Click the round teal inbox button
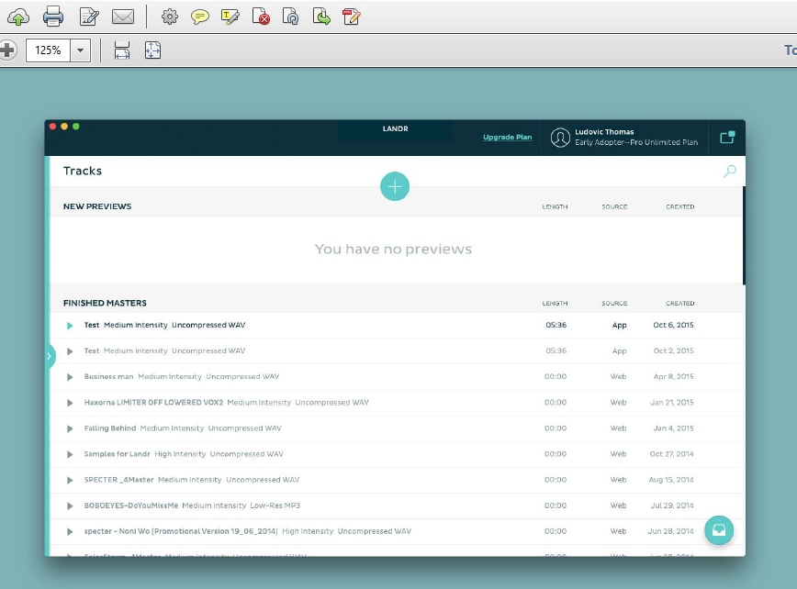The width and height of the screenshot is (797, 589). [x=719, y=530]
